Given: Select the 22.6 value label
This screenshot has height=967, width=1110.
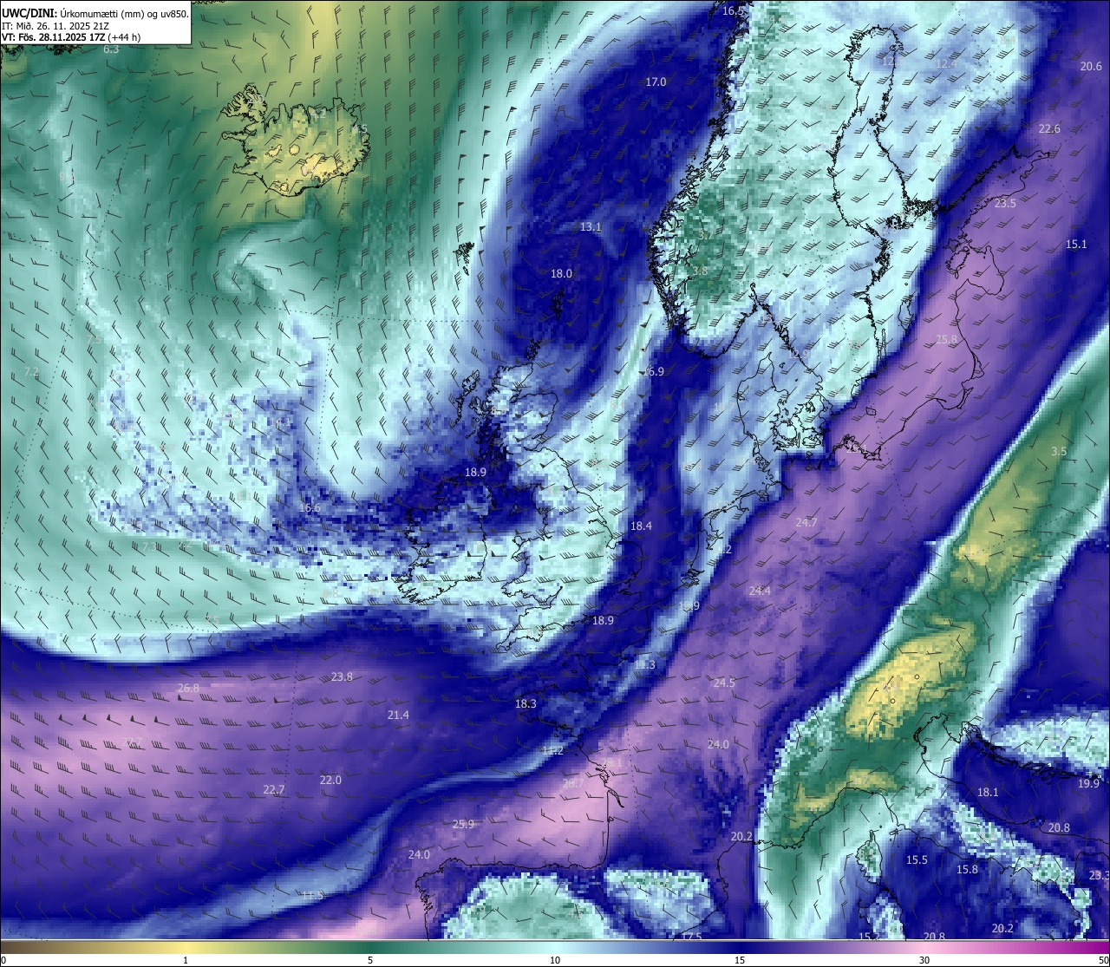Looking at the screenshot, I should [x=1049, y=128].
